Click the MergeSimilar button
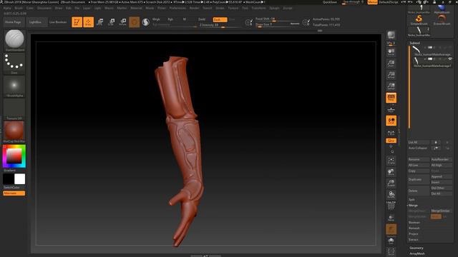Screen dimensions: 458x257 [x=441, y=211]
